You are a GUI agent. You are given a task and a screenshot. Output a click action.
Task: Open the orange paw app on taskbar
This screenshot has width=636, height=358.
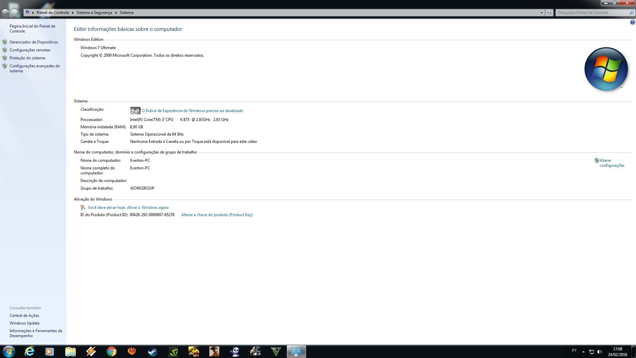[x=132, y=351]
